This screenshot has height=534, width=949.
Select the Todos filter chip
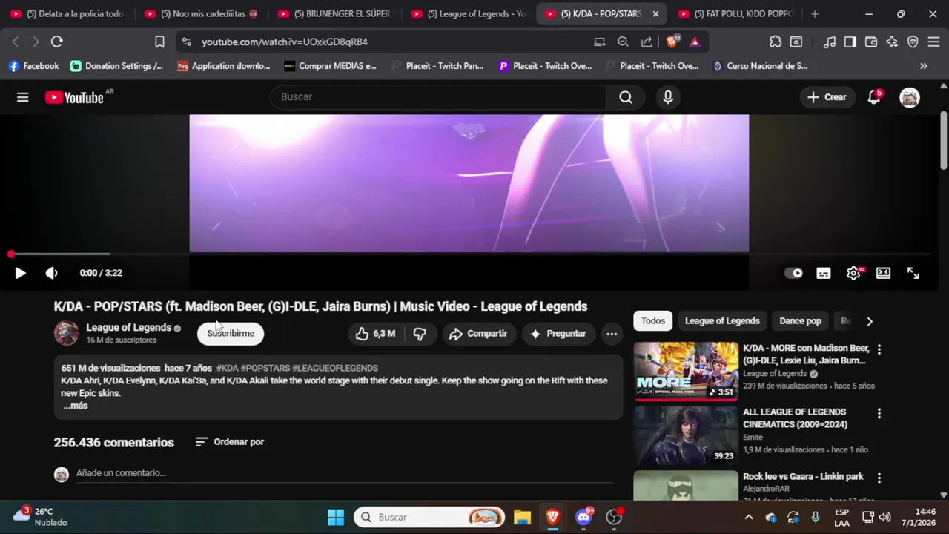(x=653, y=321)
